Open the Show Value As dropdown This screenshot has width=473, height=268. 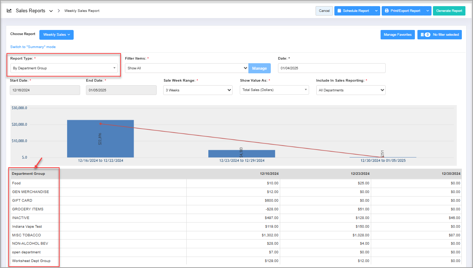click(x=274, y=90)
